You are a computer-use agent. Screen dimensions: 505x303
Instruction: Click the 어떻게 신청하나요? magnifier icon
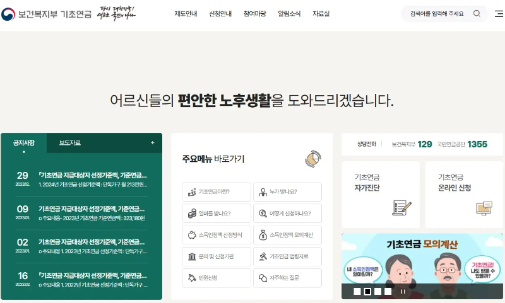(263, 214)
